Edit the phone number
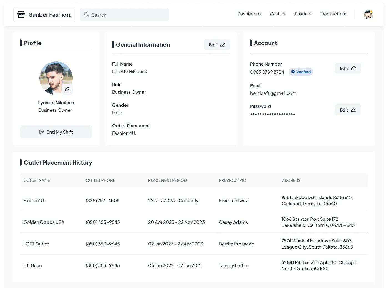 pyautogui.click(x=348, y=68)
